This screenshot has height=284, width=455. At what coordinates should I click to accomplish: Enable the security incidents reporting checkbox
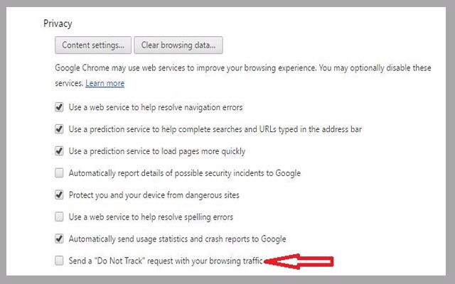[x=59, y=173]
